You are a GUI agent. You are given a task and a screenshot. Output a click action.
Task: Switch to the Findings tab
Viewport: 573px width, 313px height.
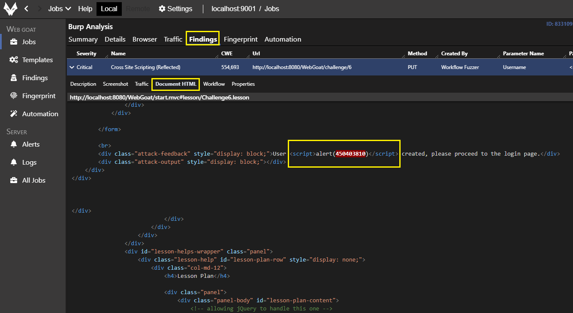point(203,39)
